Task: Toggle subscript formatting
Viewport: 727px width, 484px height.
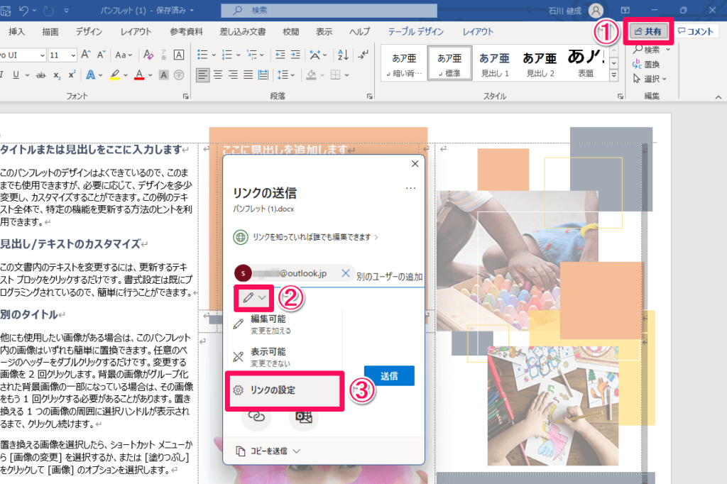Action: (x=57, y=75)
